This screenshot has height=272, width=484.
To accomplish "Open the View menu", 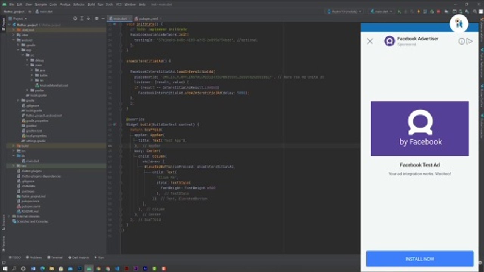I will (28, 5).
